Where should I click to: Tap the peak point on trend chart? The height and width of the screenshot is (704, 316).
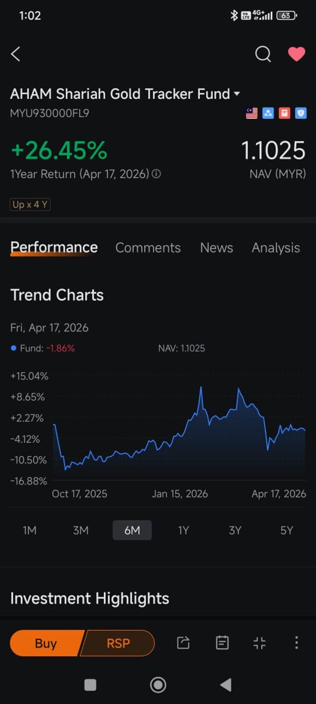pyautogui.click(x=201, y=387)
